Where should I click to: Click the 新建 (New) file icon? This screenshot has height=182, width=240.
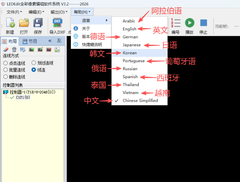tap(10, 23)
